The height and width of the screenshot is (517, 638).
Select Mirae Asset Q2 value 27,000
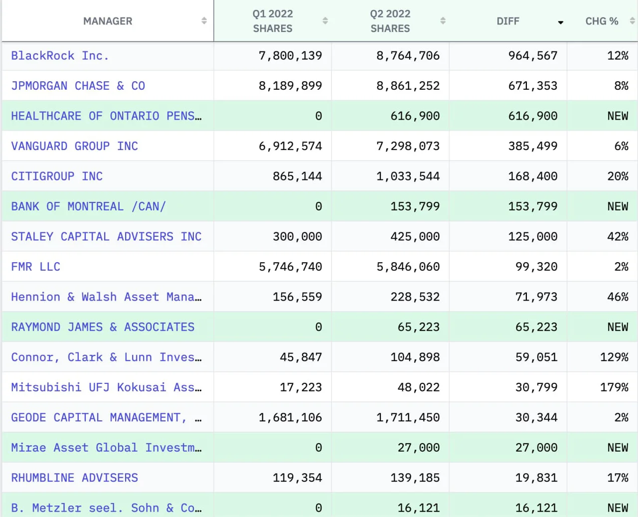pos(418,448)
